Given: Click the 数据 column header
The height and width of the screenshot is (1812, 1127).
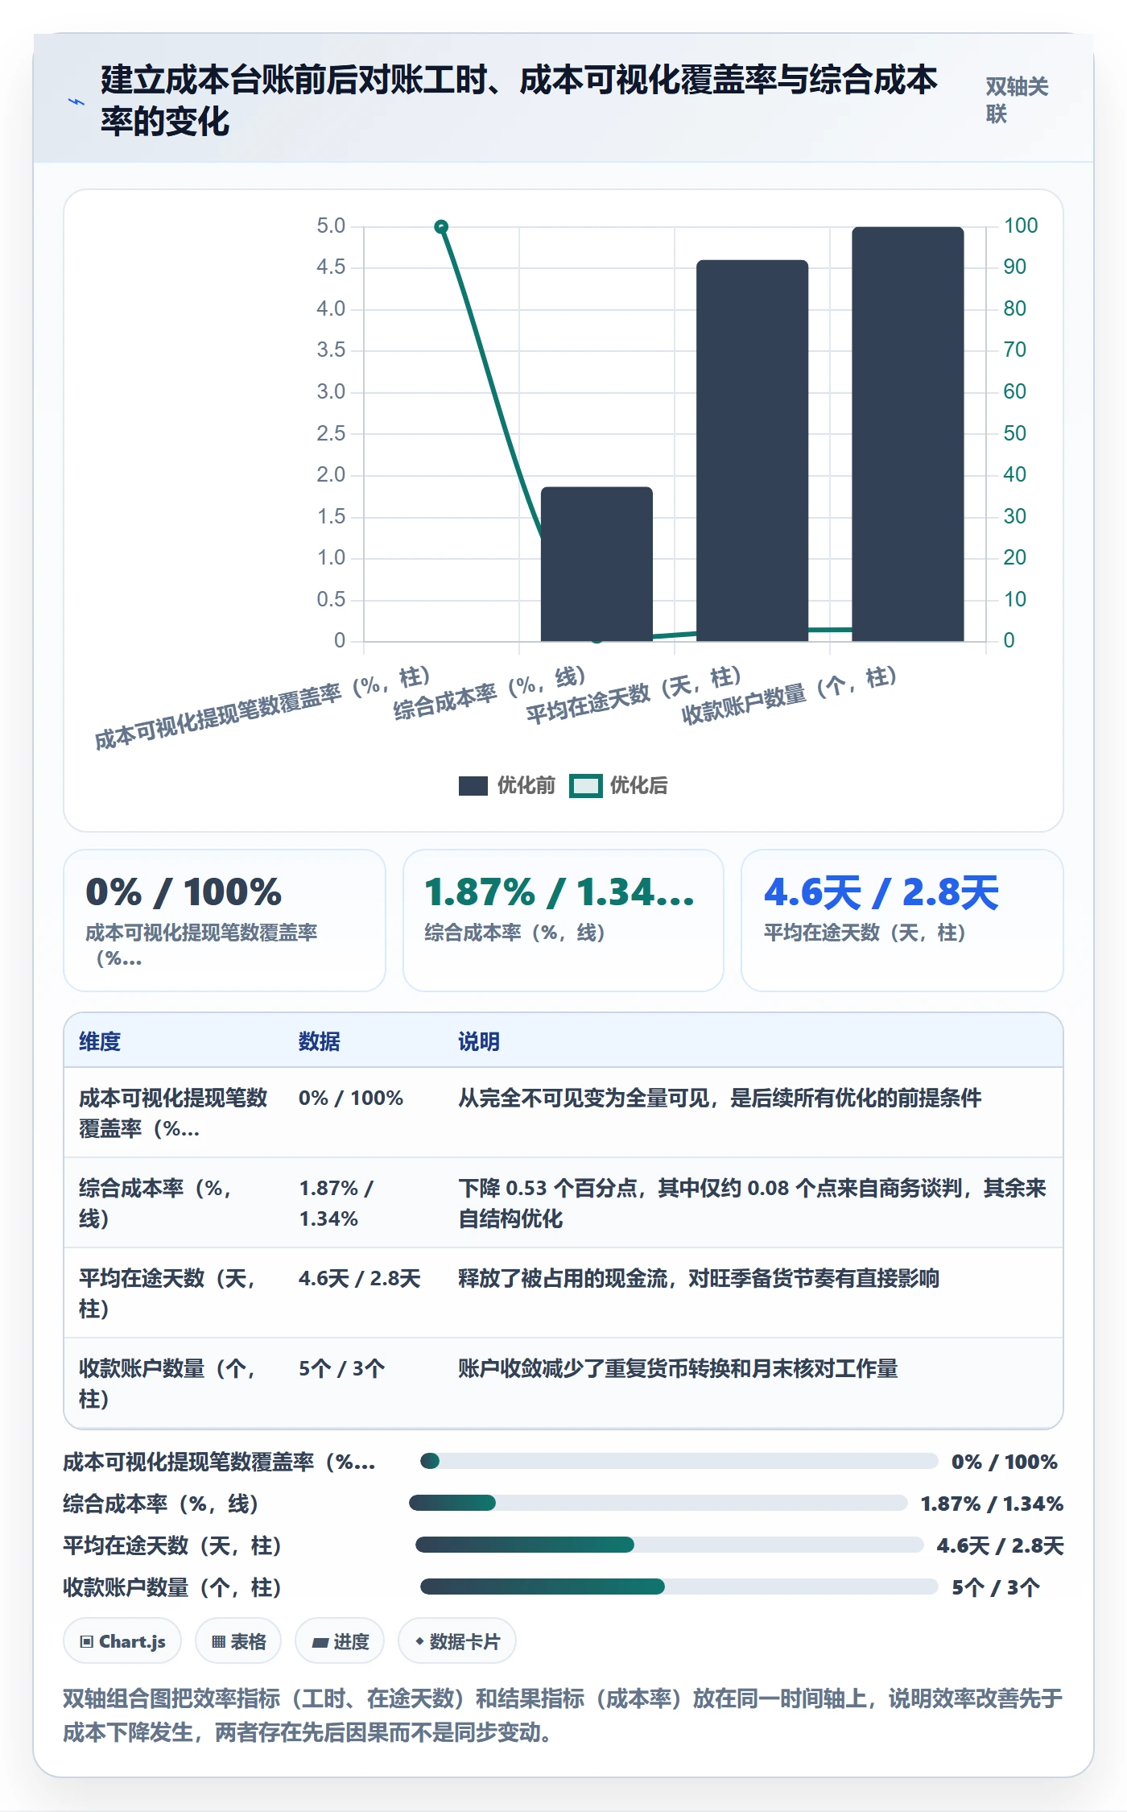Looking at the screenshot, I should [x=320, y=1041].
